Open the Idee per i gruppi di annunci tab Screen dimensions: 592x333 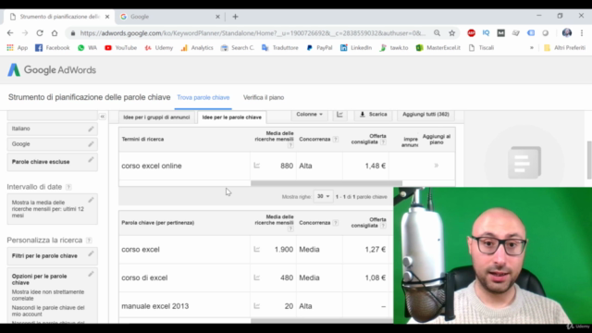[156, 117]
